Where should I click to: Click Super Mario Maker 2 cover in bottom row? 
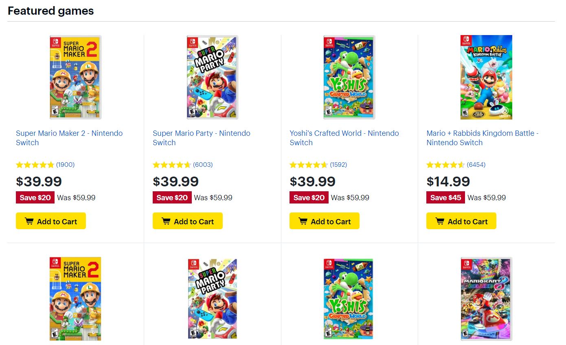click(75, 299)
